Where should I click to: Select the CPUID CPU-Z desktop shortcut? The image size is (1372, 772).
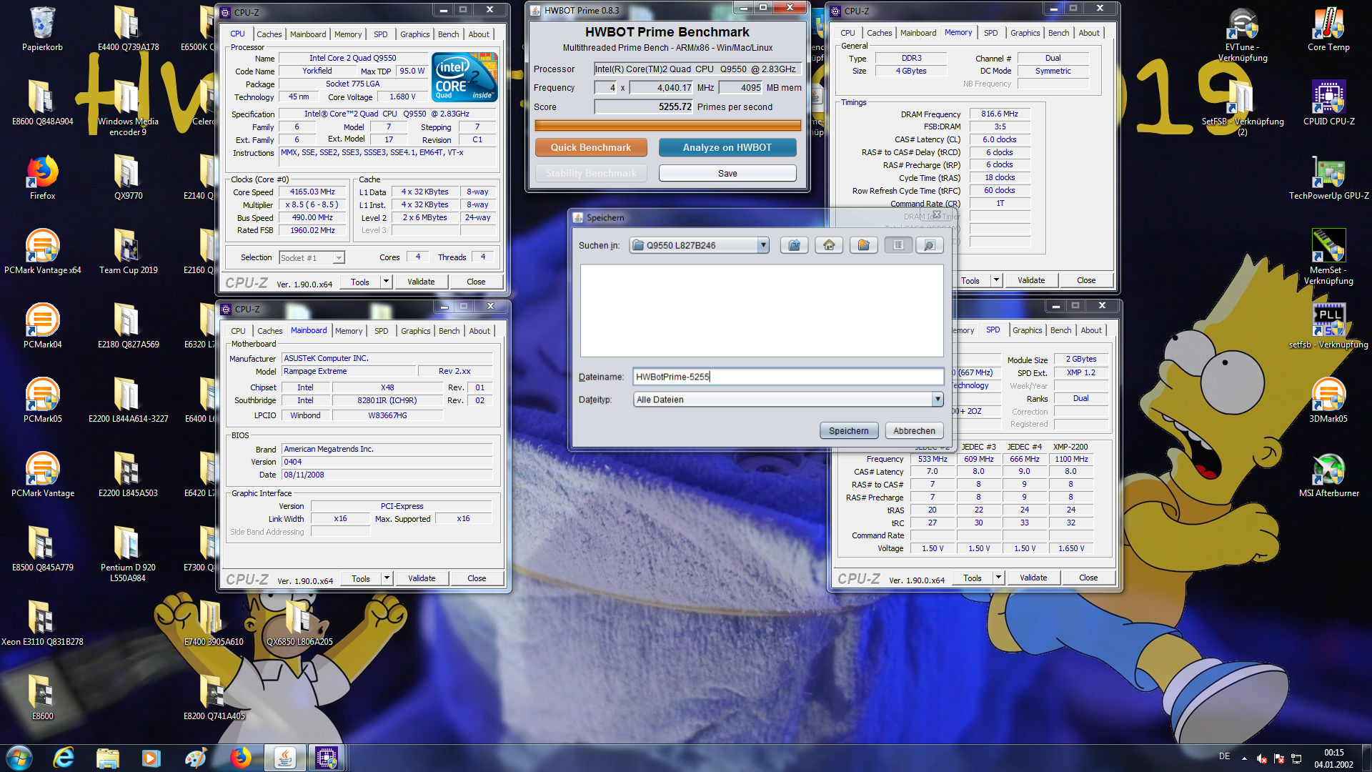1328,103
